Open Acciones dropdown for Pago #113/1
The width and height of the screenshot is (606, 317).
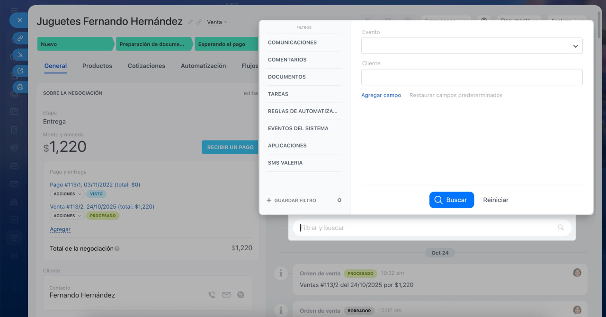[x=67, y=194]
